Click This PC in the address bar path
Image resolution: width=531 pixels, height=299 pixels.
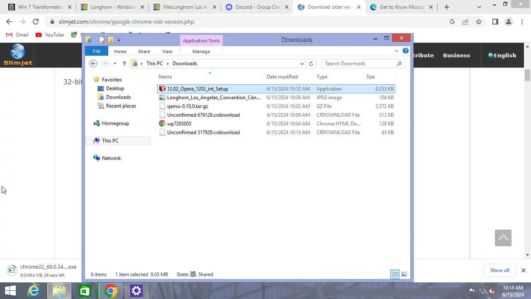click(154, 64)
